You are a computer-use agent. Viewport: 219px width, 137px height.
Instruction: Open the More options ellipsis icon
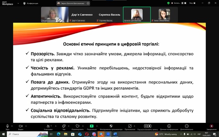click(x=187, y=126)
